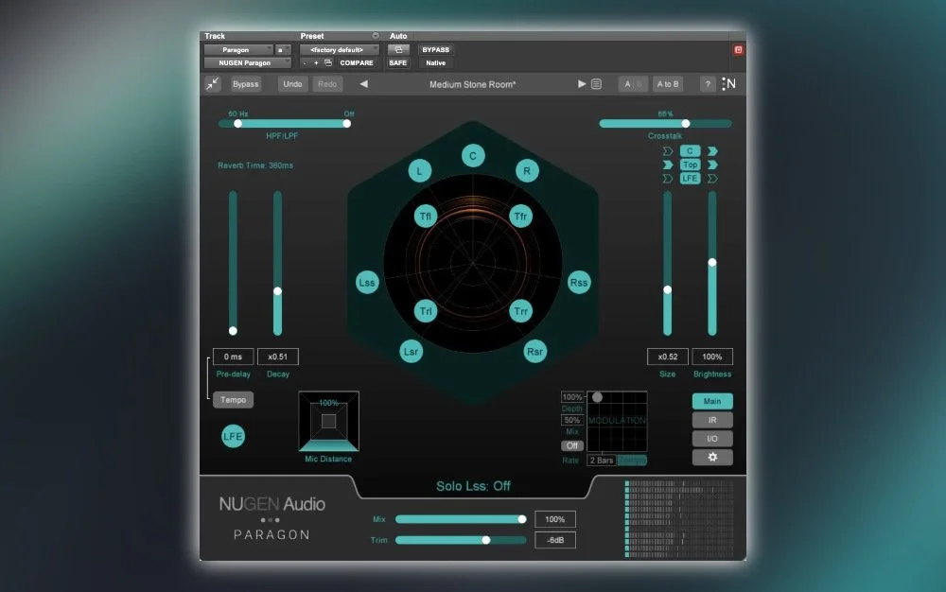Open the insert position 'a' dropdown
The image size is (946, 592).
(x=283, y=49)
